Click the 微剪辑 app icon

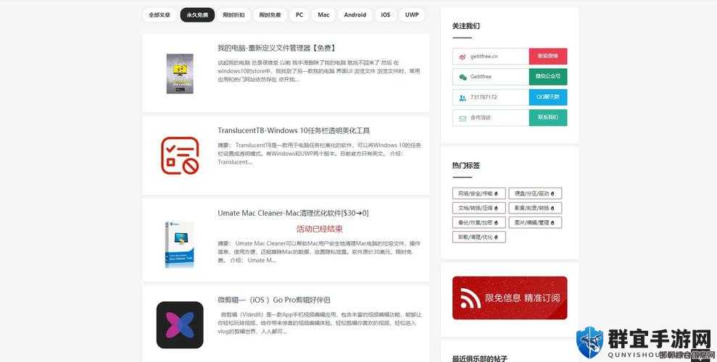[180, 325]
